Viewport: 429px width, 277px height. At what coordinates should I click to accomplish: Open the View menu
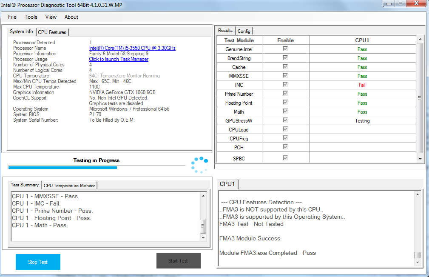(51, 17)
